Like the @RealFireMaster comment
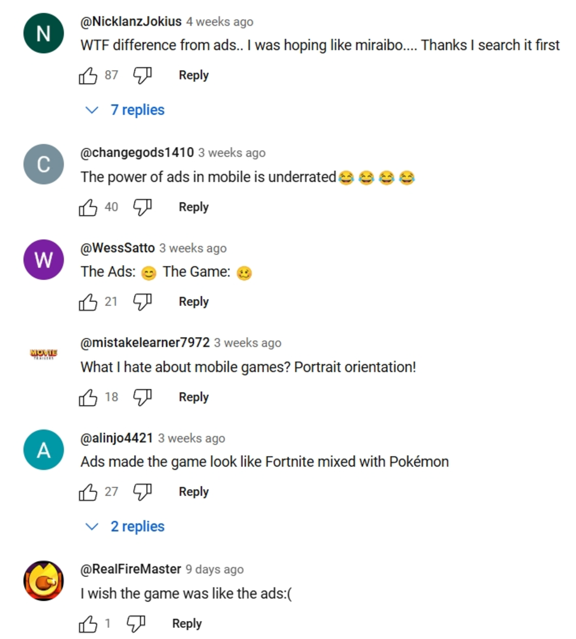The image size is (576, 639). coord(88,624)
